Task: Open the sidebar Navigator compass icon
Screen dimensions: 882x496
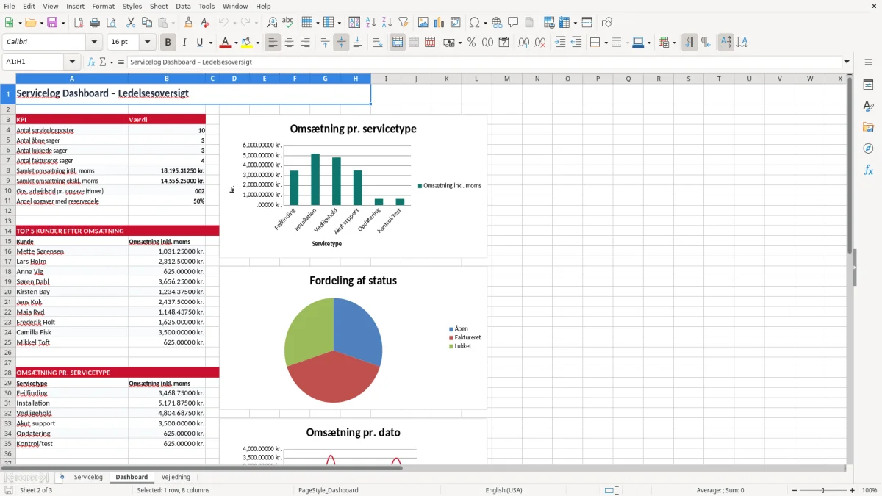Action: click(x=868, y=148)
